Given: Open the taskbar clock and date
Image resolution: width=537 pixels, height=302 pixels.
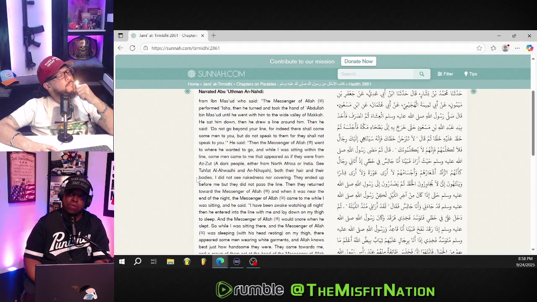Looking at the screenshot, I should pyautogui.click(x=525, y=262).
